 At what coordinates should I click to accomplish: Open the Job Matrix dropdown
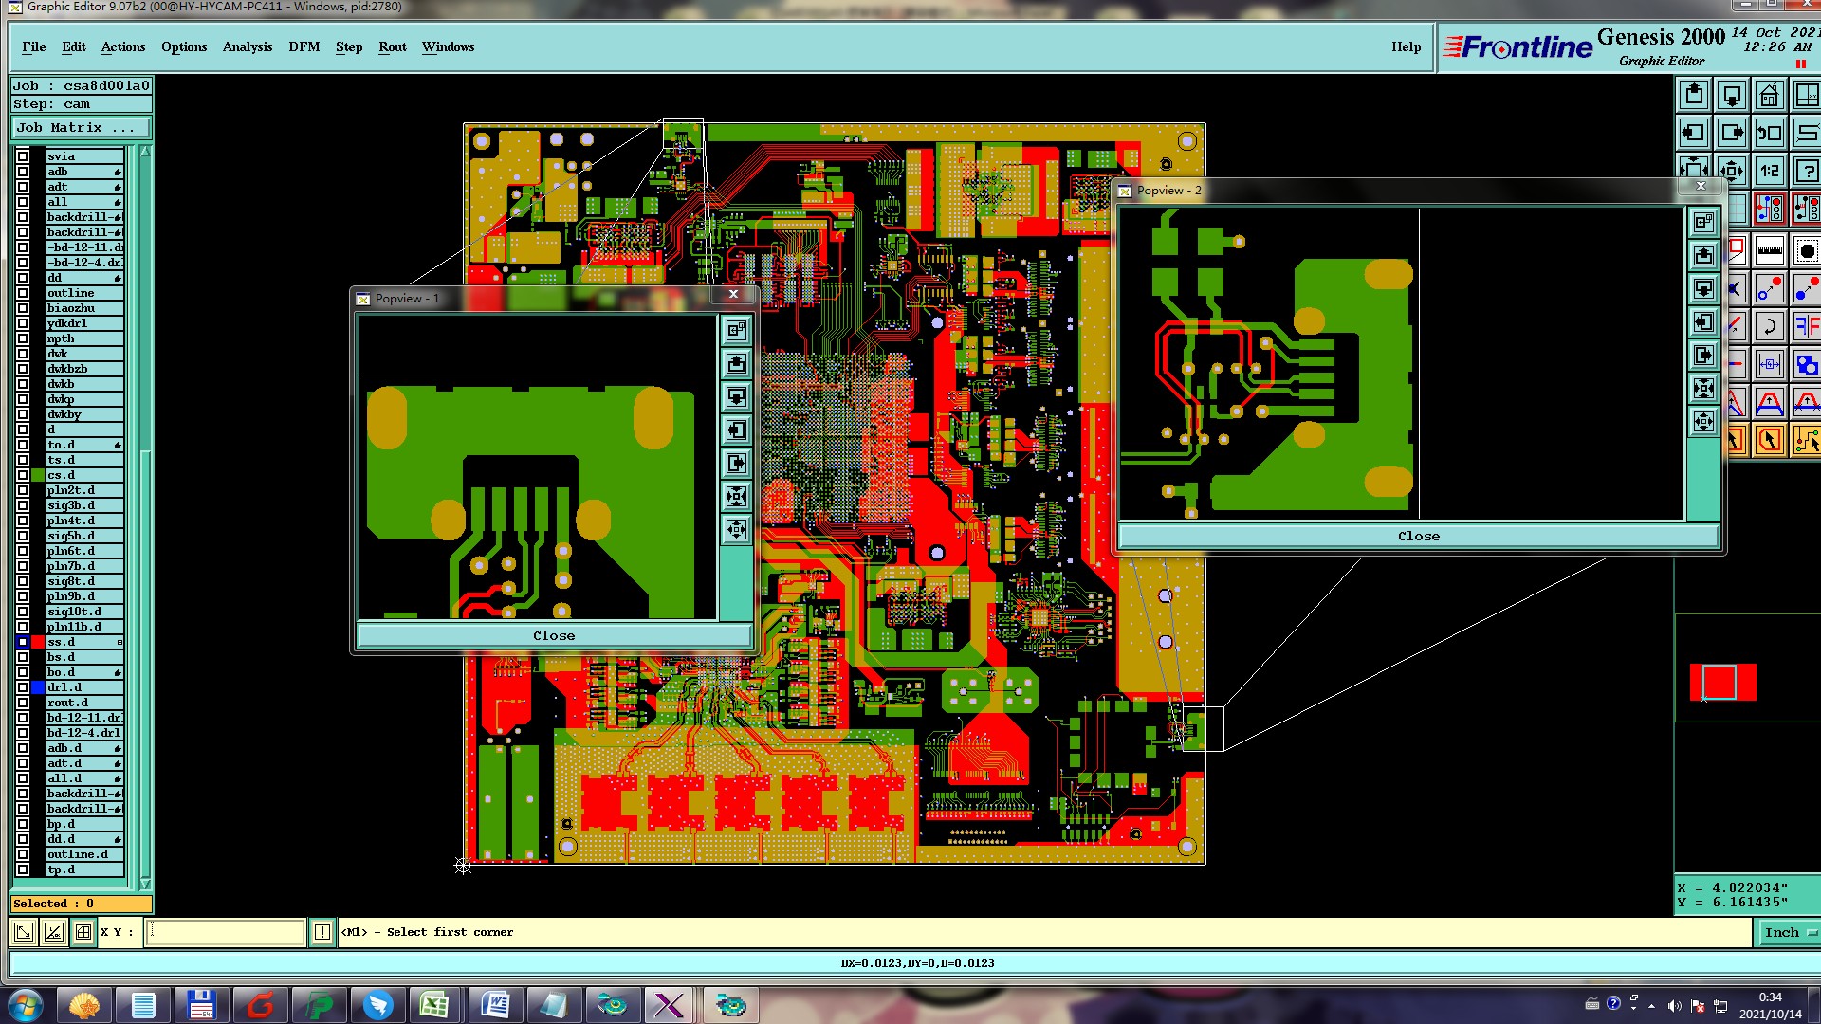coord(81,128)
